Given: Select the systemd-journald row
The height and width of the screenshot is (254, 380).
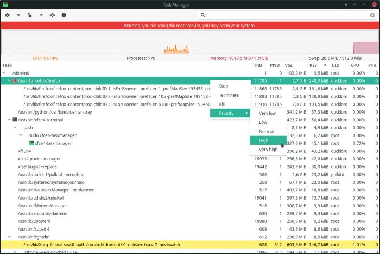Looking at the screenshot, I should (x=190, y=182).
